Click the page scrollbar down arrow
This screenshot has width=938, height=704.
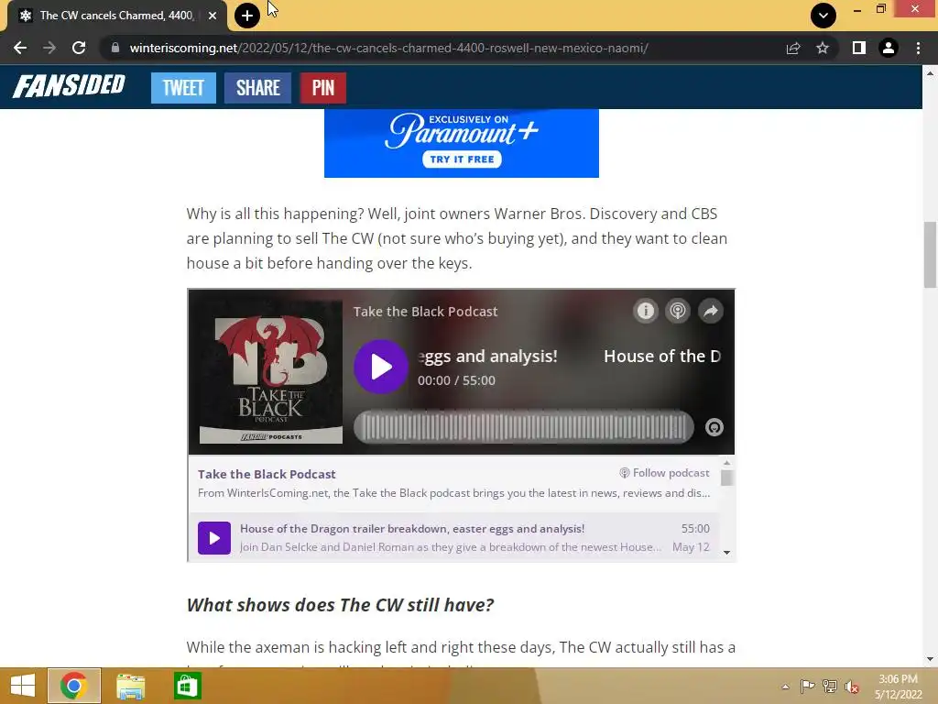tap(930, 660)
